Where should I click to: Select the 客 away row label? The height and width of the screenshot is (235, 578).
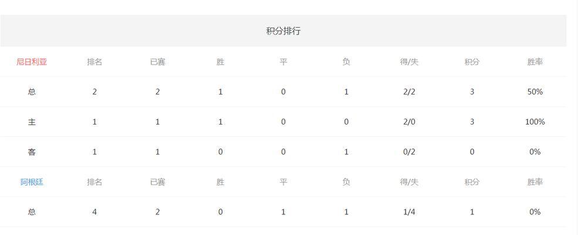click(32, 152)
